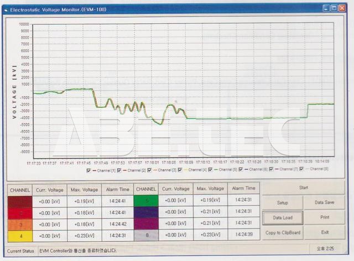Viewport: 354px width, 261px height.
Task: Toggle Channel [2] legend checkbox
Action: pyautogui.click(x=119, y=169)
